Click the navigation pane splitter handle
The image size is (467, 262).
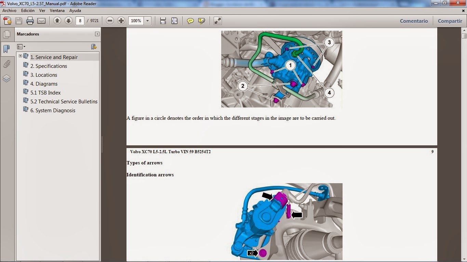102,144
